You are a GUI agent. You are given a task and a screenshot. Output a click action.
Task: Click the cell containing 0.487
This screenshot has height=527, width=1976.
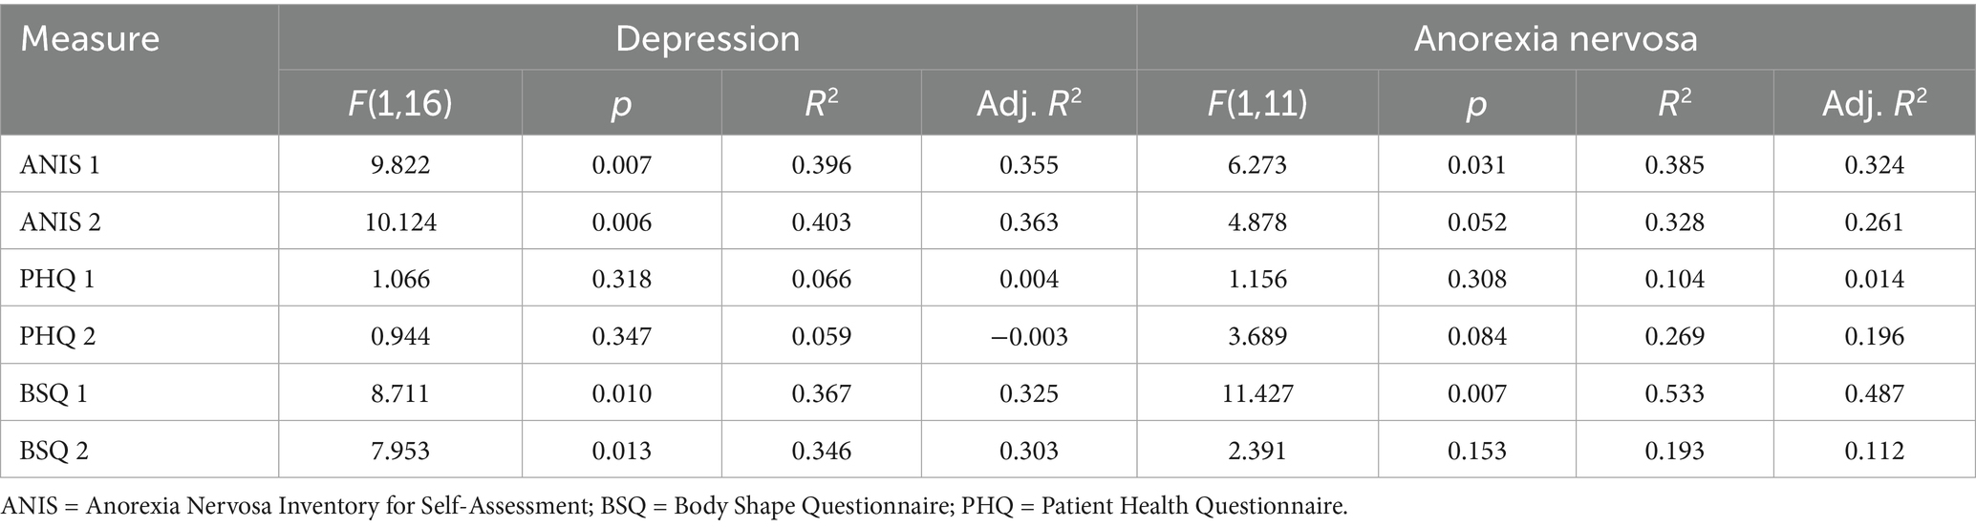click(1875, 393)
